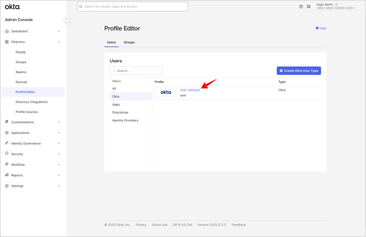Open People in Directory menu
The height and width of the screenshot is (237, 366).
coord(20,52)
